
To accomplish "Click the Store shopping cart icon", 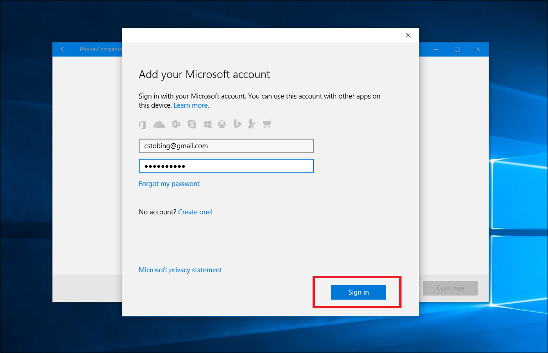I will [267, 124].
